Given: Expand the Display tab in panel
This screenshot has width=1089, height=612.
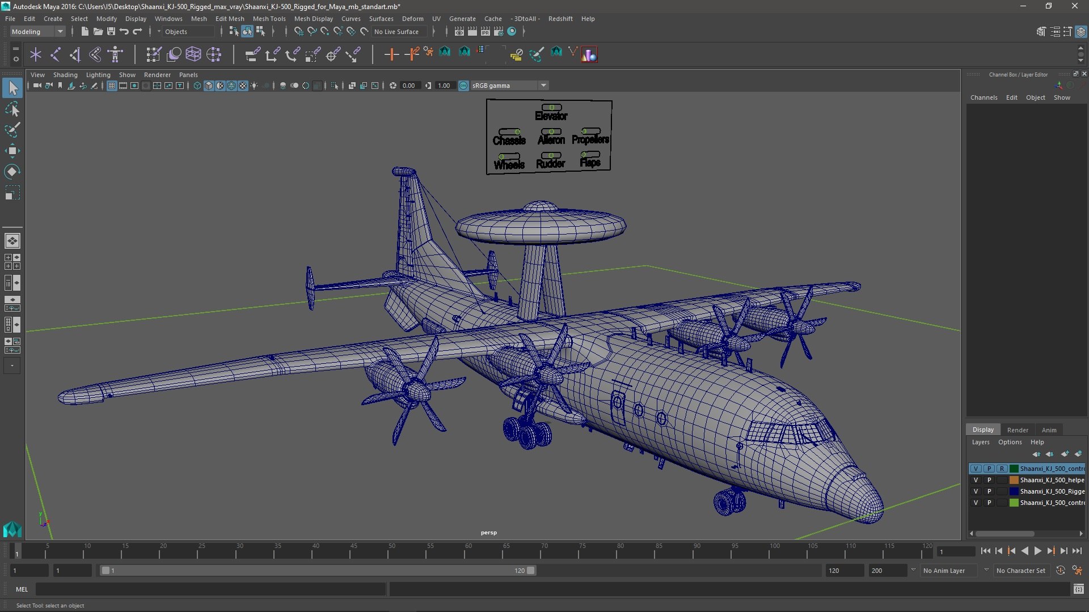Looking at the screenshot, I should 983,430.
